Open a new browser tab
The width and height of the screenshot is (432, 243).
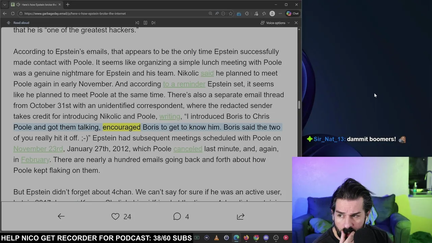point(67,5)
